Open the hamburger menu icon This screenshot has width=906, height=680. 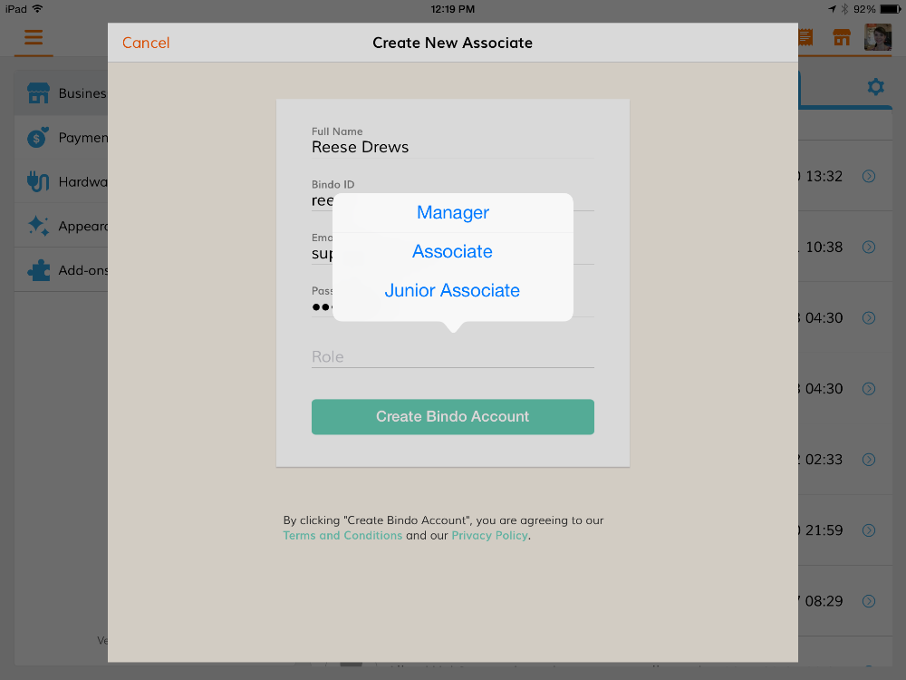[x=34, y=37]
